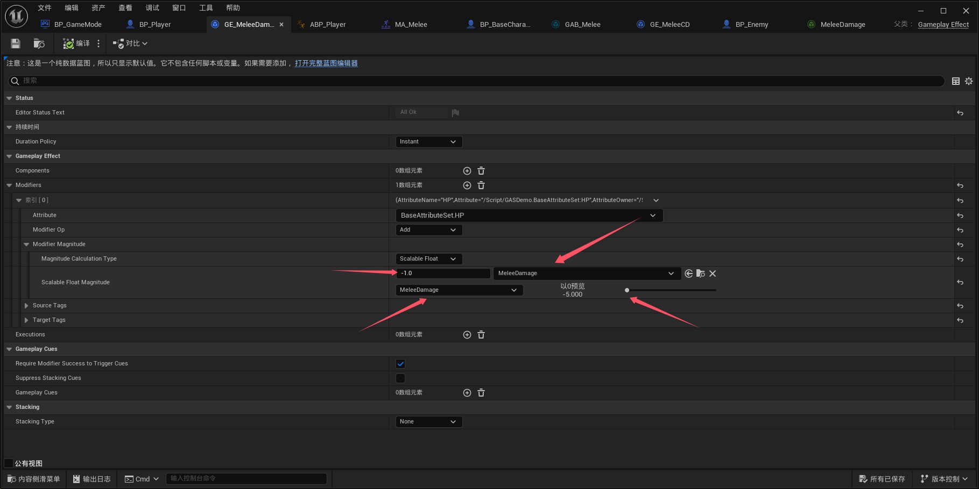Open parent class Gameplay Effect link

click(x=943, y=25)
